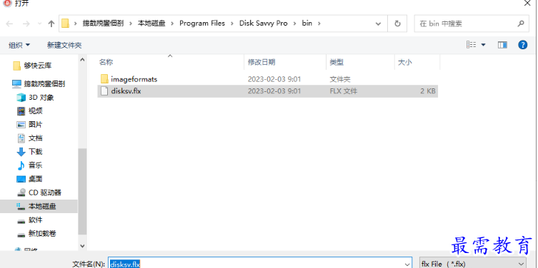
Task: Click the 音乐 note icon
Action: (21, 165)
